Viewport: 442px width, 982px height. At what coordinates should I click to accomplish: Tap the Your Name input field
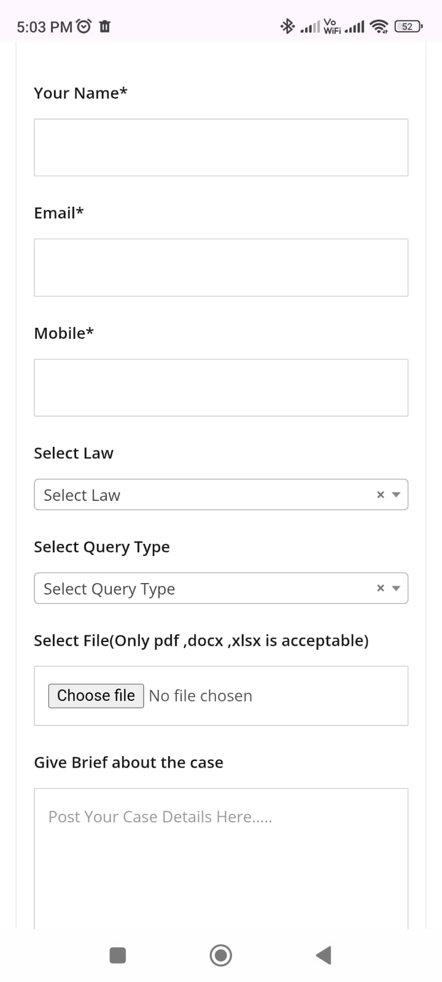(x=221, y=147)
